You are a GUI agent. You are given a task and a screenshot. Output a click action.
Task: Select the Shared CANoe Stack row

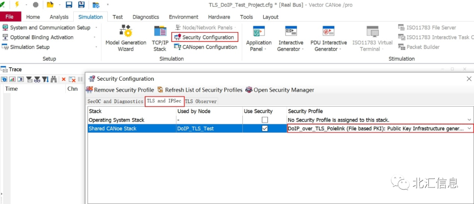pos(280,129)
